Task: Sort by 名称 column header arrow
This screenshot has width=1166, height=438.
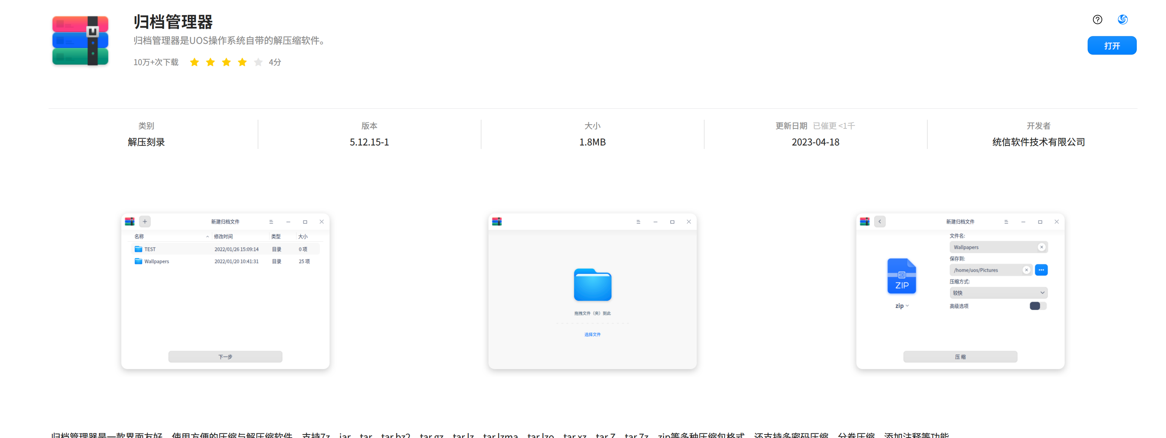Action: coord(207,236)
